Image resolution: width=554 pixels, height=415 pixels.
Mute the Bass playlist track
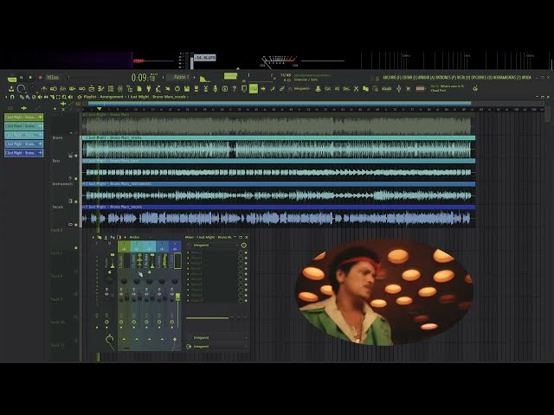tap(75, 179)
